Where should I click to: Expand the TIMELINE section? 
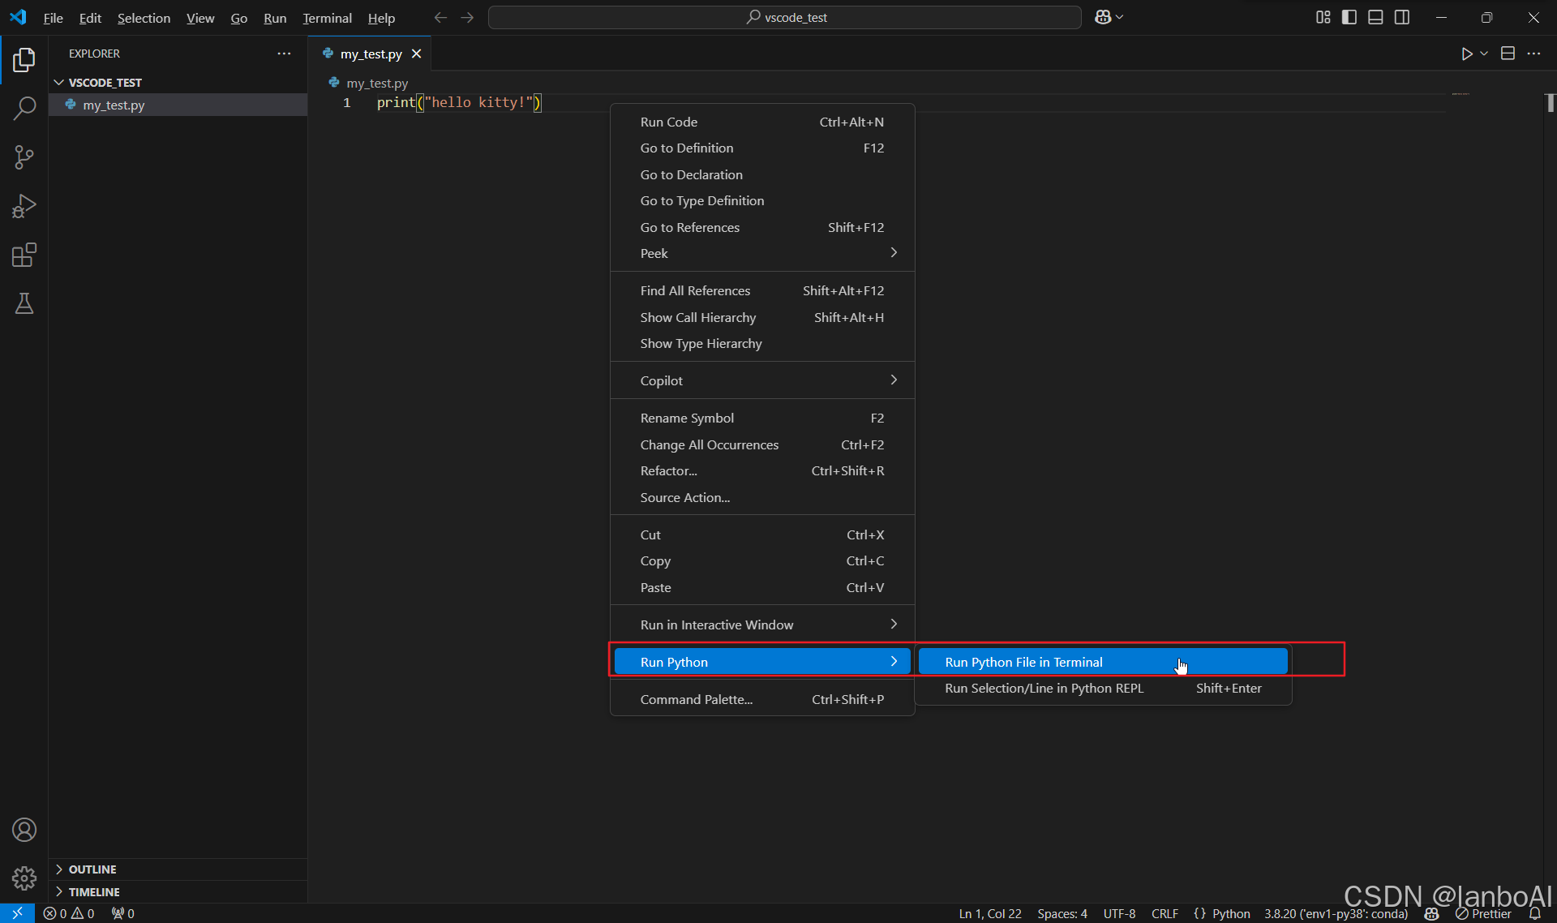[x=94, y=891]
